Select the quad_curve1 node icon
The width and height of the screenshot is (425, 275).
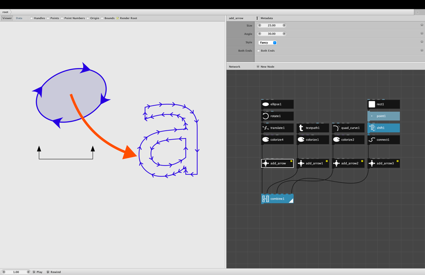[x=336, y=128]
